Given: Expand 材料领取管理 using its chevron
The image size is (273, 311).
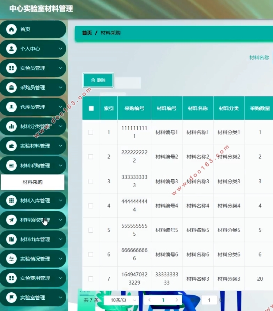Looking at the screenshot, I should pyautogui.click(x=60, y=220).
